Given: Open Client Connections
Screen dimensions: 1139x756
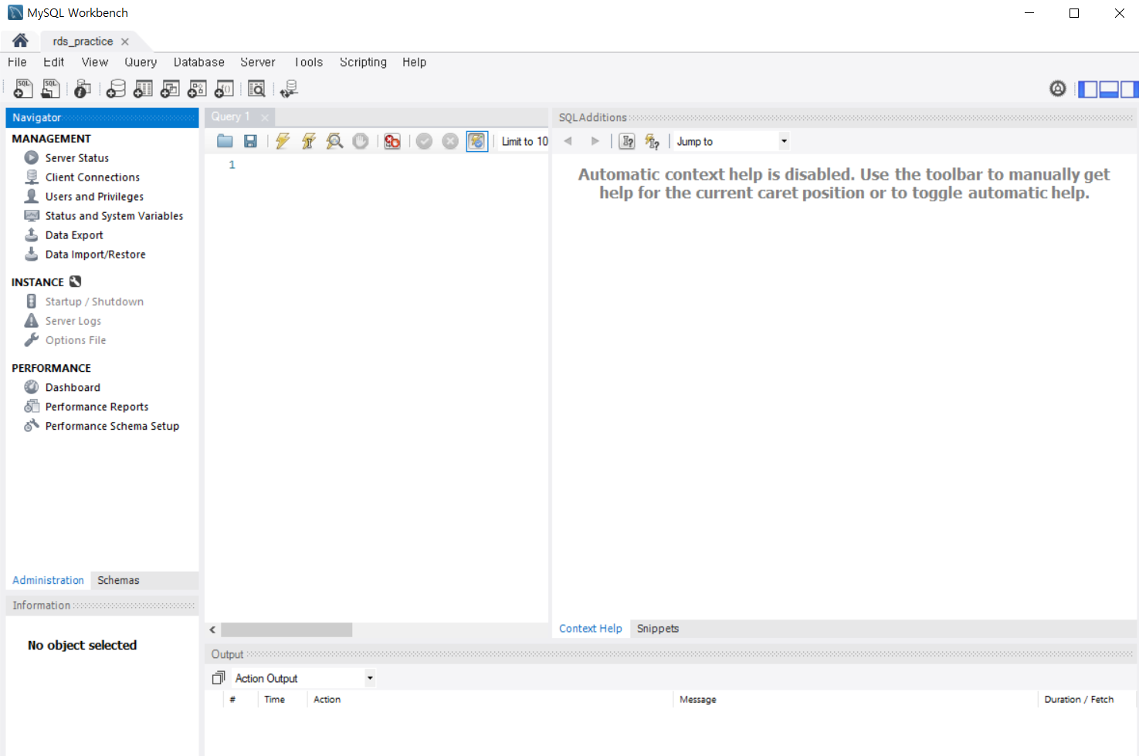Looking at the screenshot, I should click(92, 177).
